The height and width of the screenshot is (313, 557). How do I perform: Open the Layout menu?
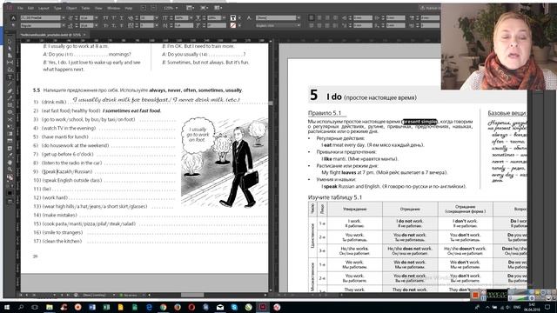44,8
